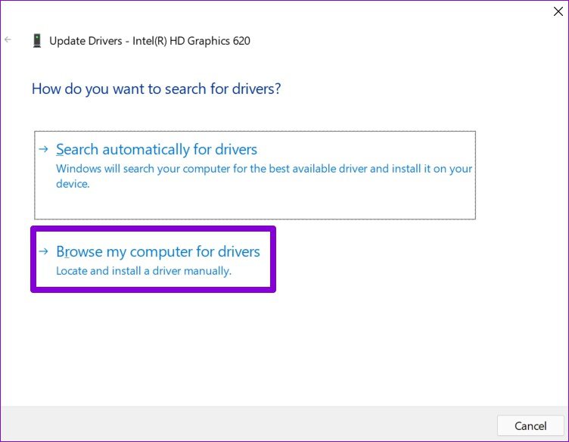
Task: Click the graphics device icon beside Update Drivers
Action: (x=36, y=41)
